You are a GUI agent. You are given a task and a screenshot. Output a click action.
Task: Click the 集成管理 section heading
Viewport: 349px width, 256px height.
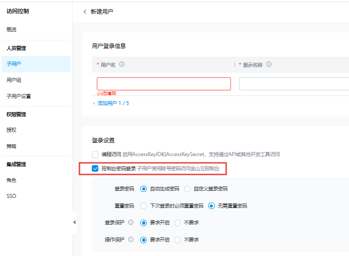pyautogui.click(x=16, y=165)
